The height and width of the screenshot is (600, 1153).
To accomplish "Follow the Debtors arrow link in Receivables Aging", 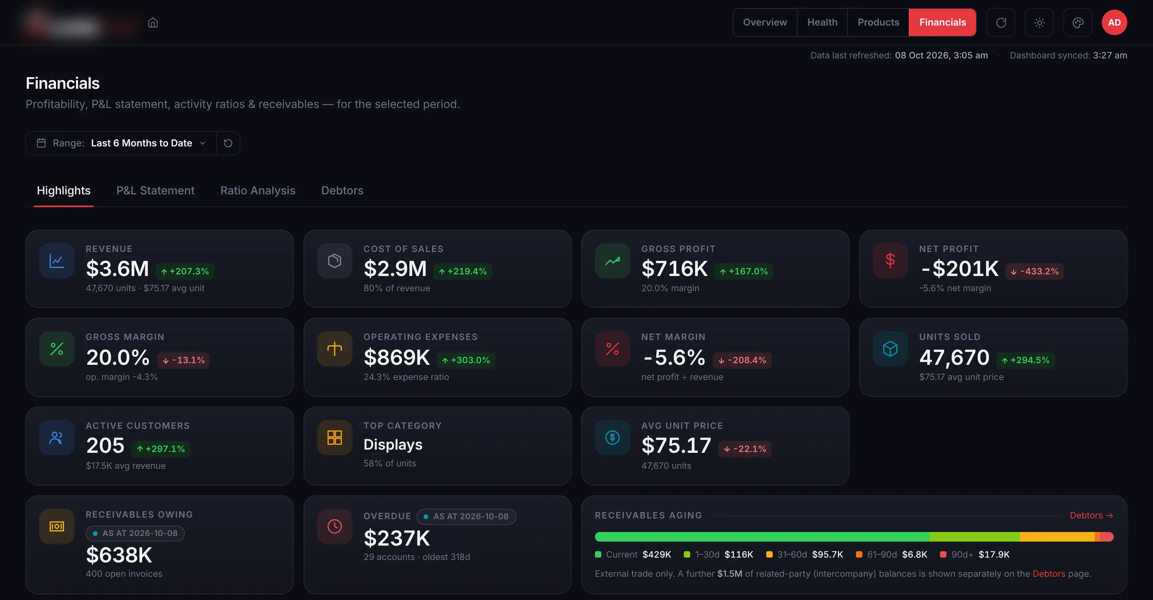I will (x=1091, y=516).
